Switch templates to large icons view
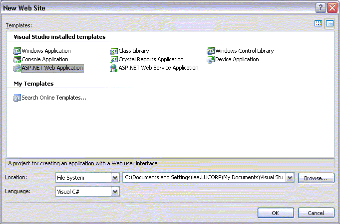Image resolution: width=340 pixels, height=224 pixels. [319, 23]
